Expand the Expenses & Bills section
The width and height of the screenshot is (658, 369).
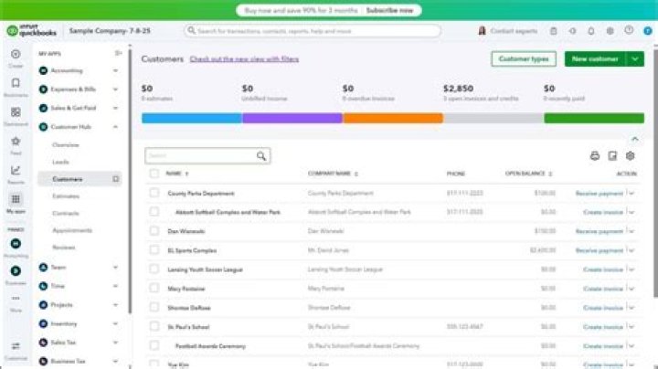(x=115, y=90)
